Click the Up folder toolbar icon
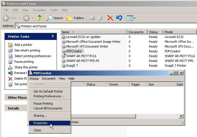The image size is (197, 137). (39, 18)
